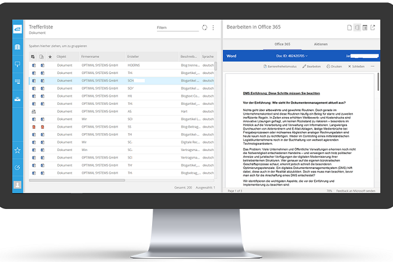Image resolution: width=393 pixels, height=262 pixels.
Task: Click the Word document vertical scrollbar
Action: click(x=378, y=82)
